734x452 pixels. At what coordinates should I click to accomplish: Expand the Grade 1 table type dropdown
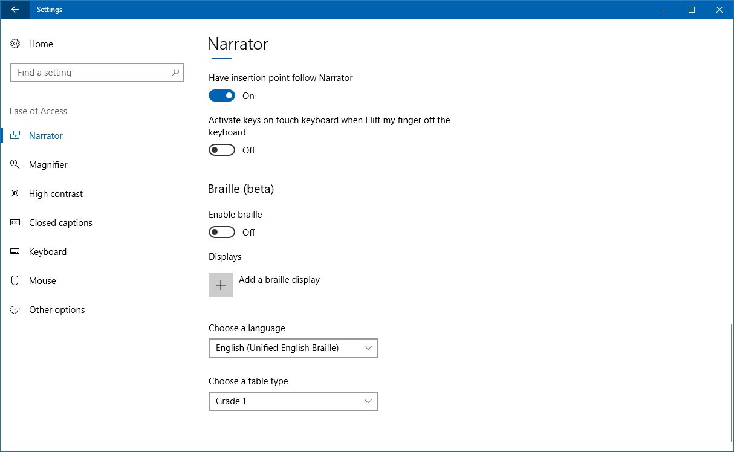click(293, 401)
